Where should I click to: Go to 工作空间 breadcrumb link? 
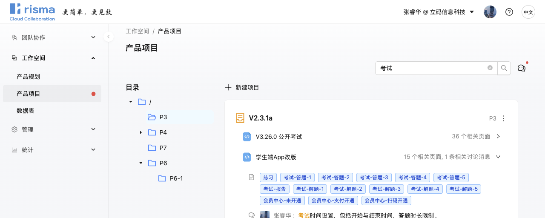[138, 31]
